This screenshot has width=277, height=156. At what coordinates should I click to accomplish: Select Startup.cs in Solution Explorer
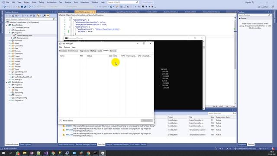(18, 80)
